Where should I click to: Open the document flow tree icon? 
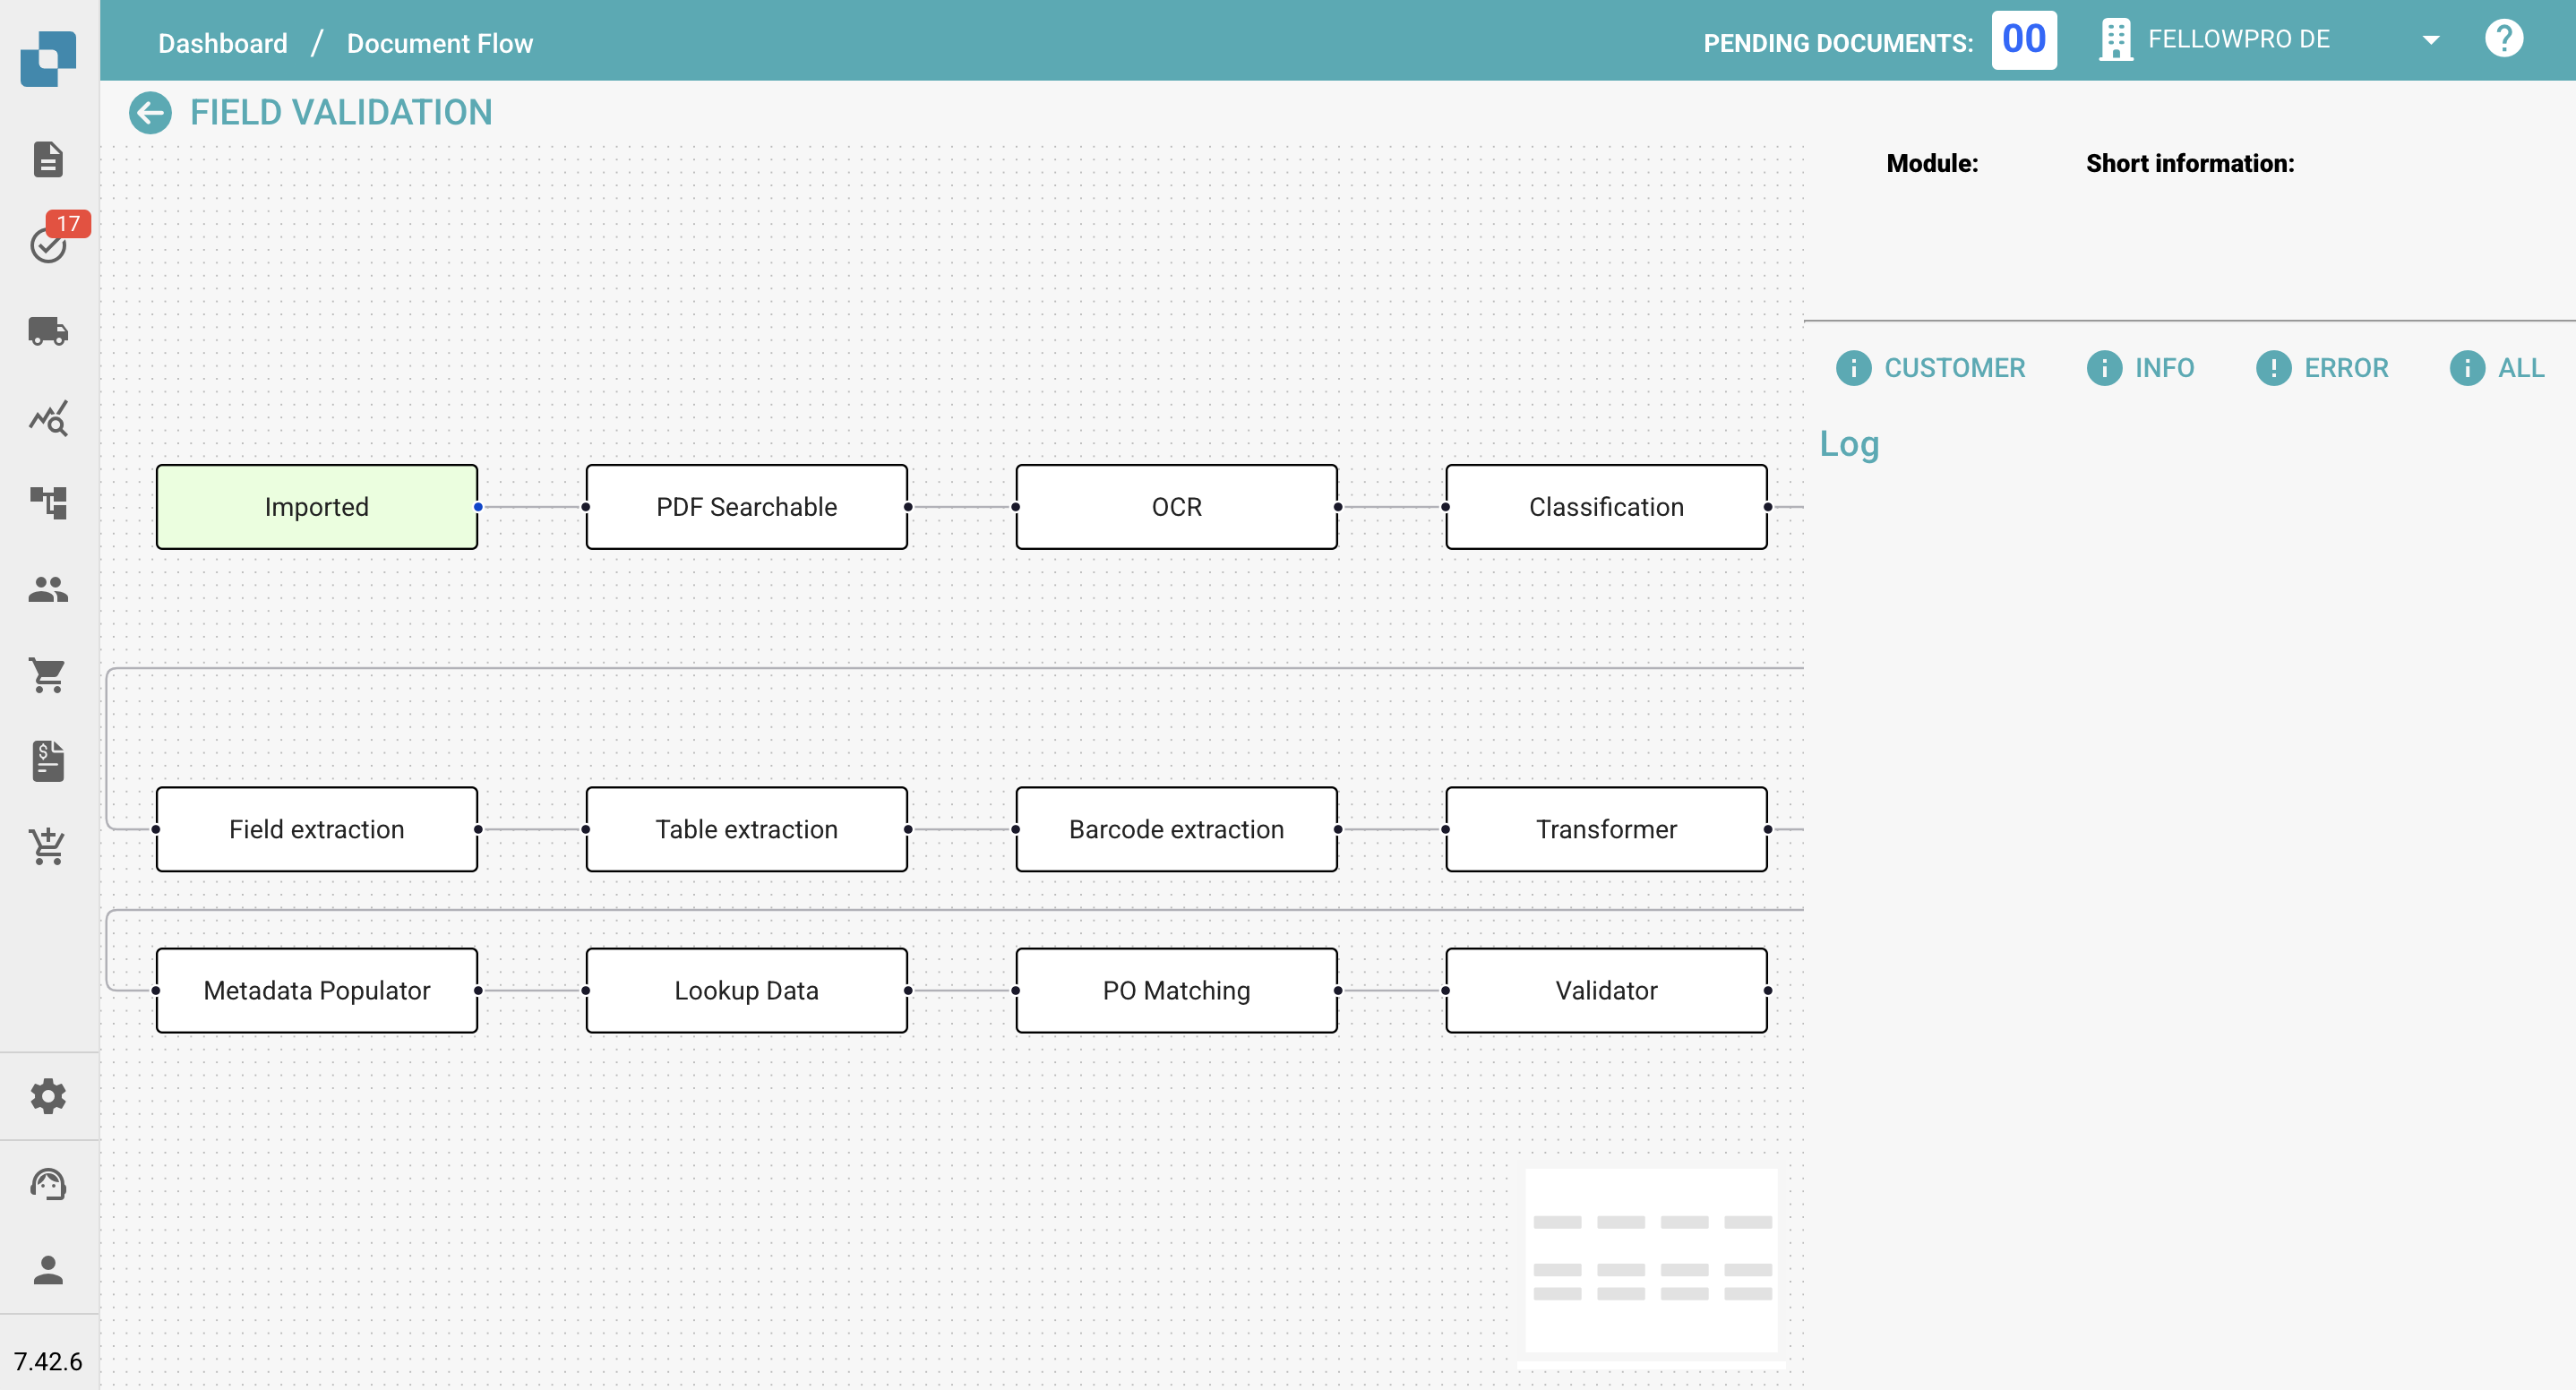(48, 503)
